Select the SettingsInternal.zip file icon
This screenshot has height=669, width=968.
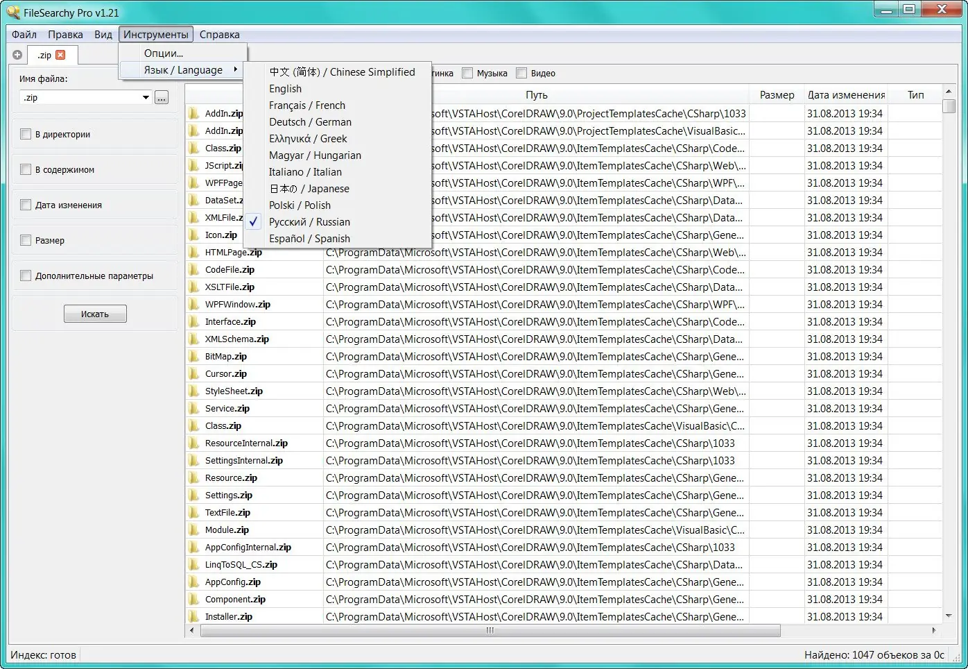point(194,460)
